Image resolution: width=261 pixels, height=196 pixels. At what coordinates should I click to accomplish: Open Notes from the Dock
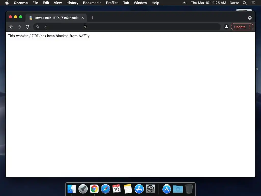click(x=128, y=189)
